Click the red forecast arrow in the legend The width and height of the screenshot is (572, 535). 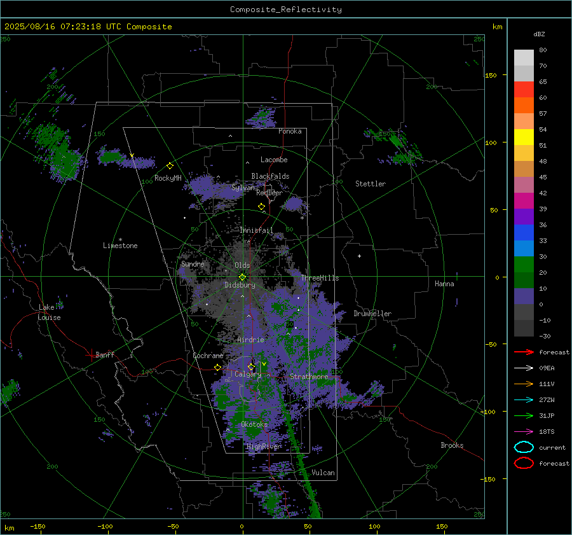click(524, 352)
